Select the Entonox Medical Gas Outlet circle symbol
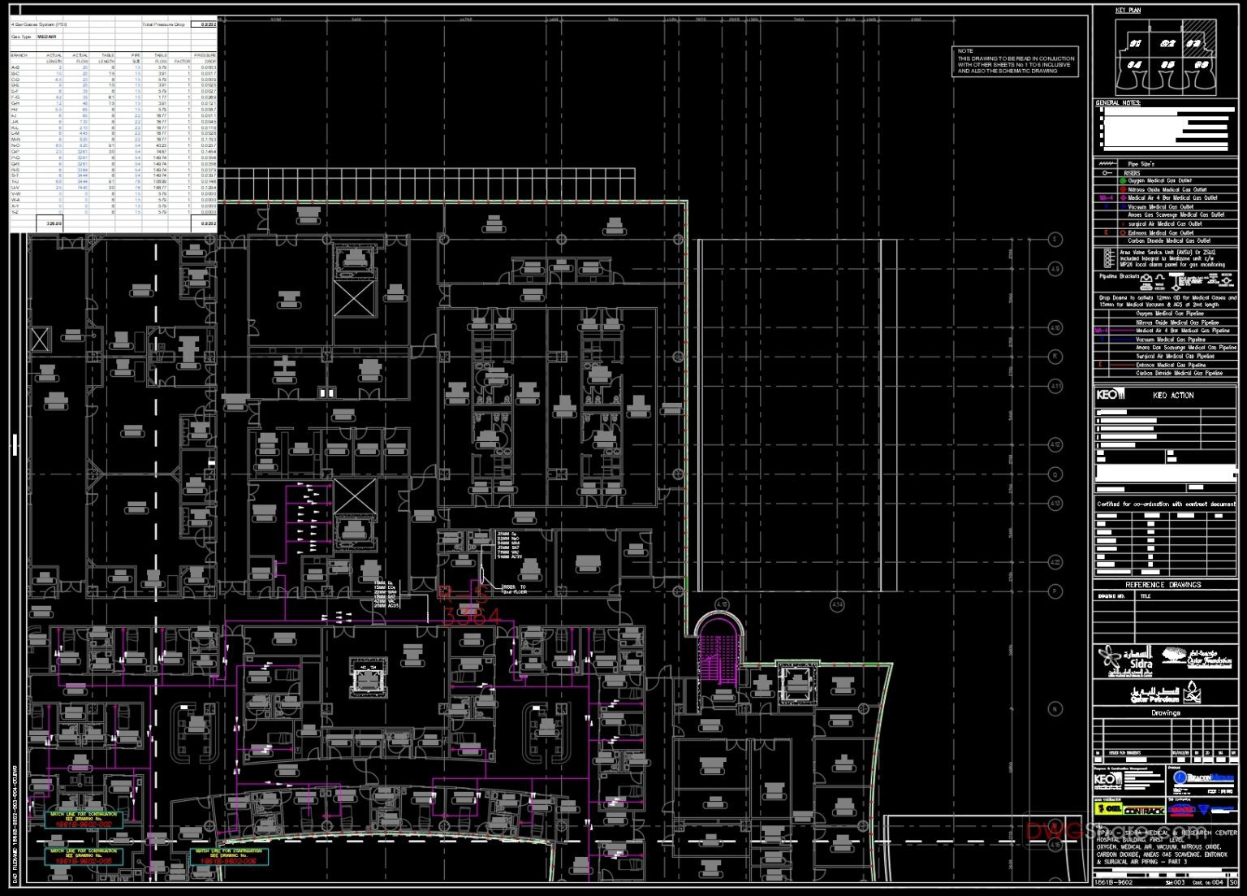This screenshot has height=896, width=1247. pos(1123,233)
